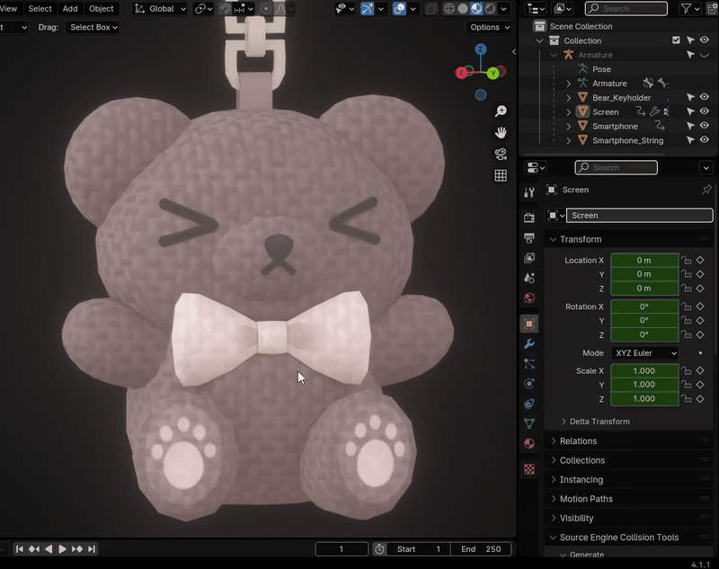Toggle X-ray view button

coord(431,9)
